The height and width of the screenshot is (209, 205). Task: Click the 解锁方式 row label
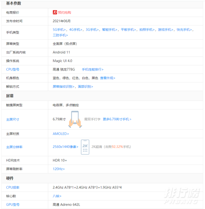(x=13, y=87)
